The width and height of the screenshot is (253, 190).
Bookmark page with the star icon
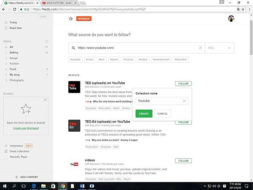point(243,9)
